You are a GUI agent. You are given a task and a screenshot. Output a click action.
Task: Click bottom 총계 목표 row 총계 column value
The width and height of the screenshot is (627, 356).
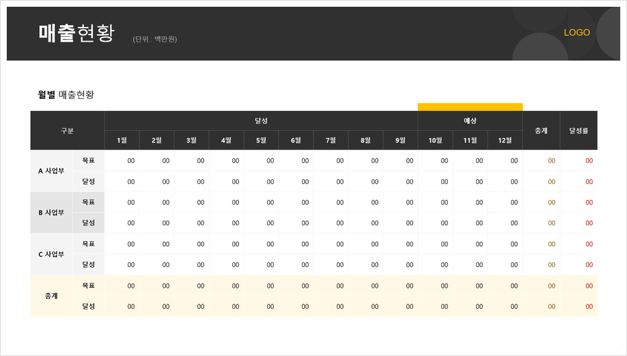pyautogui.click(x=552, y=285)
